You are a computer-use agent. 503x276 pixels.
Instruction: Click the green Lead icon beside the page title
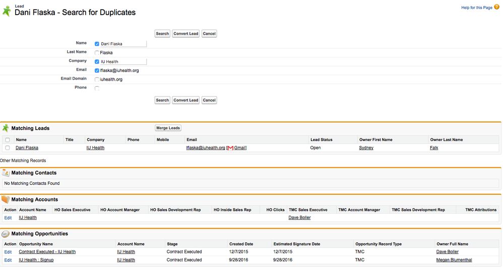click(7, 11)
